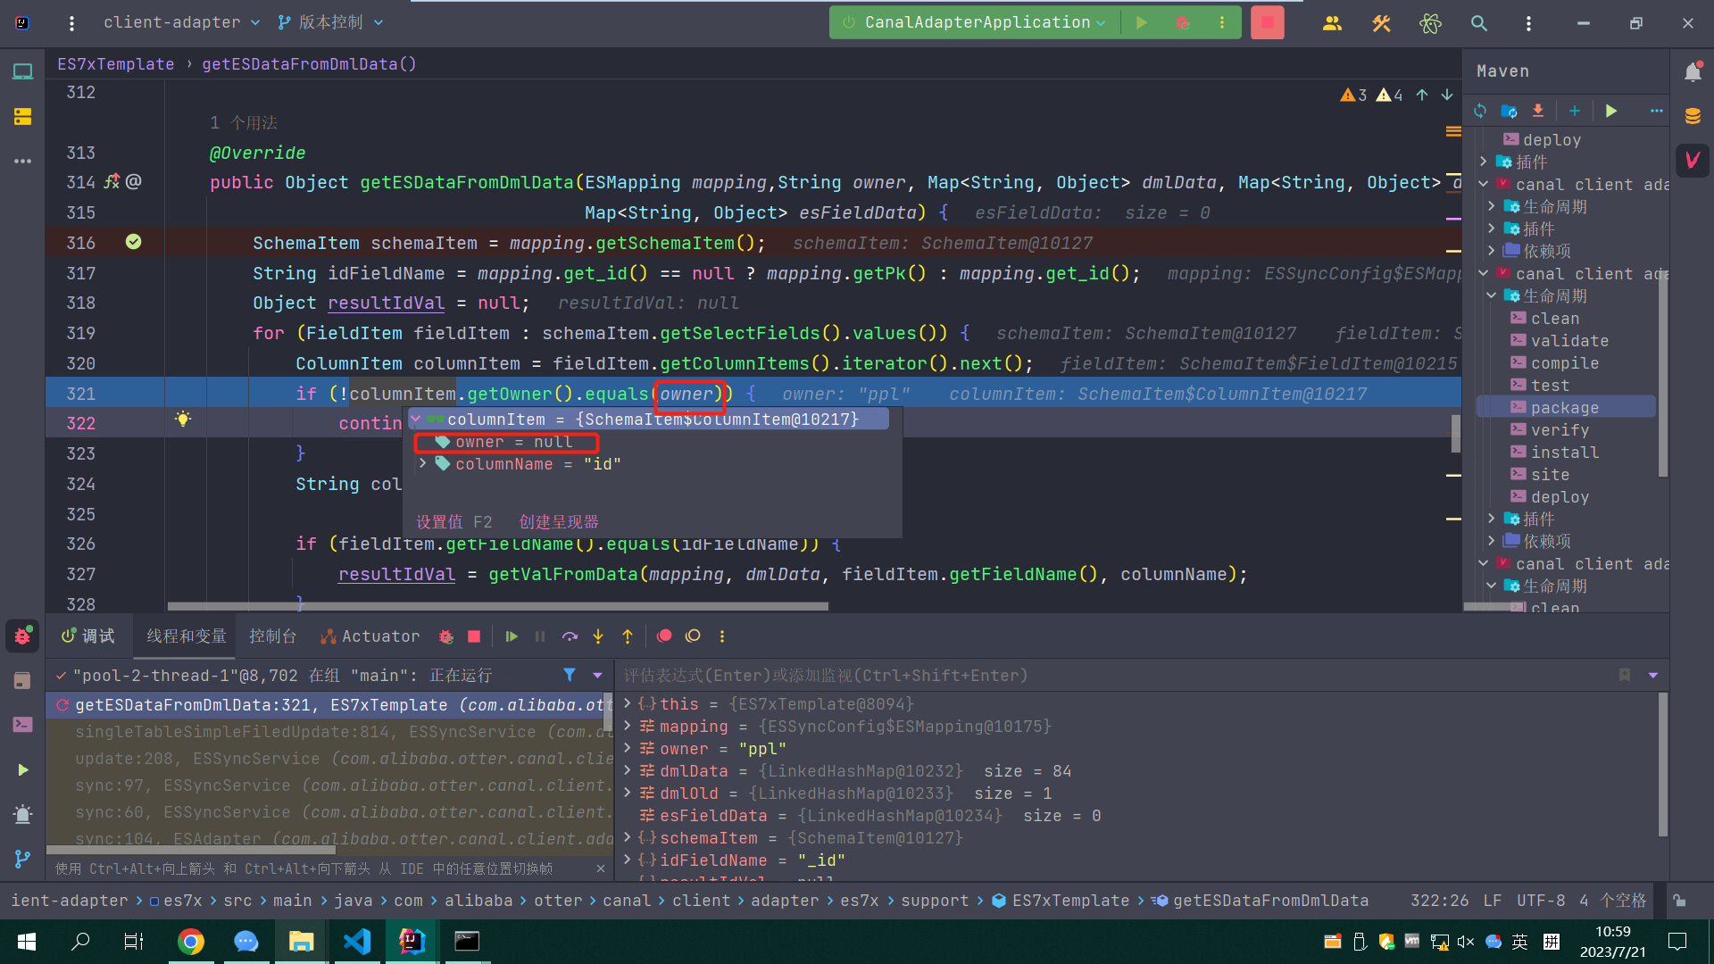Image resolution: width=1714 pixels, height=964 pixels.
Task: Toggle Mute Breakpoints in debug toolbar
Action: pos(693,636)
